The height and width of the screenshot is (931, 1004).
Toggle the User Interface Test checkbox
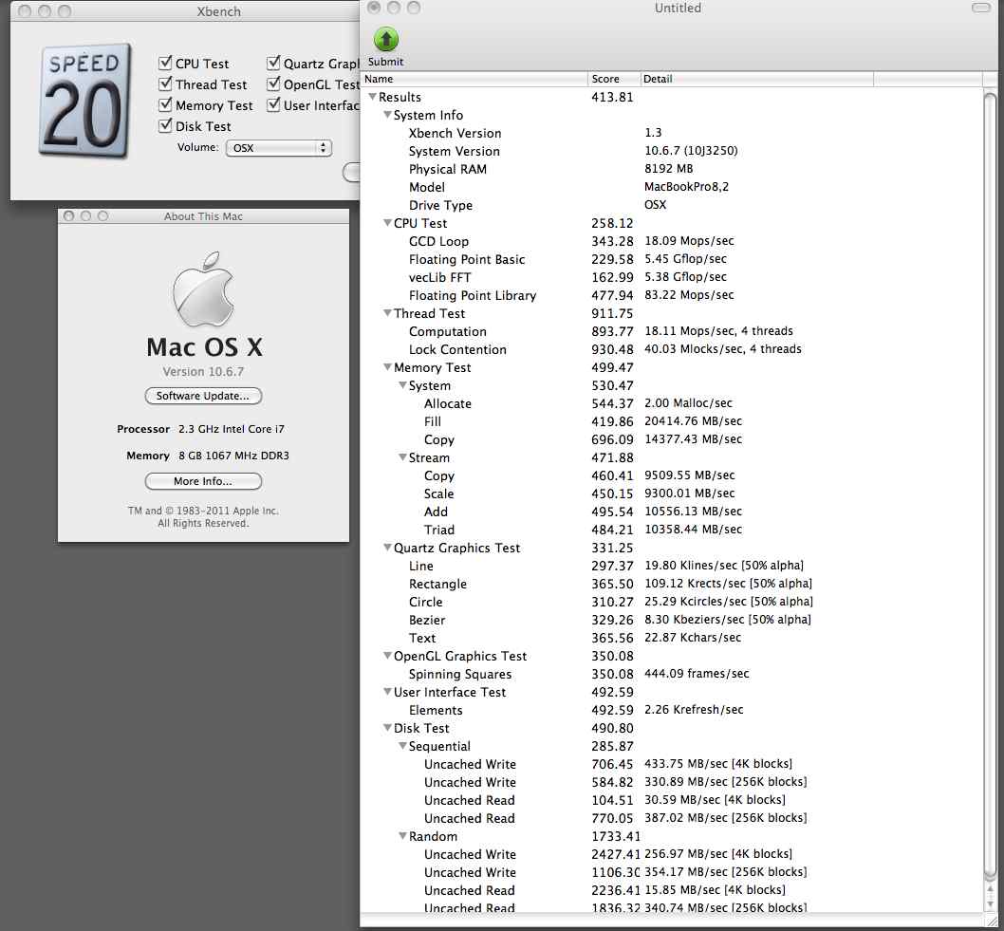(273, 104)
